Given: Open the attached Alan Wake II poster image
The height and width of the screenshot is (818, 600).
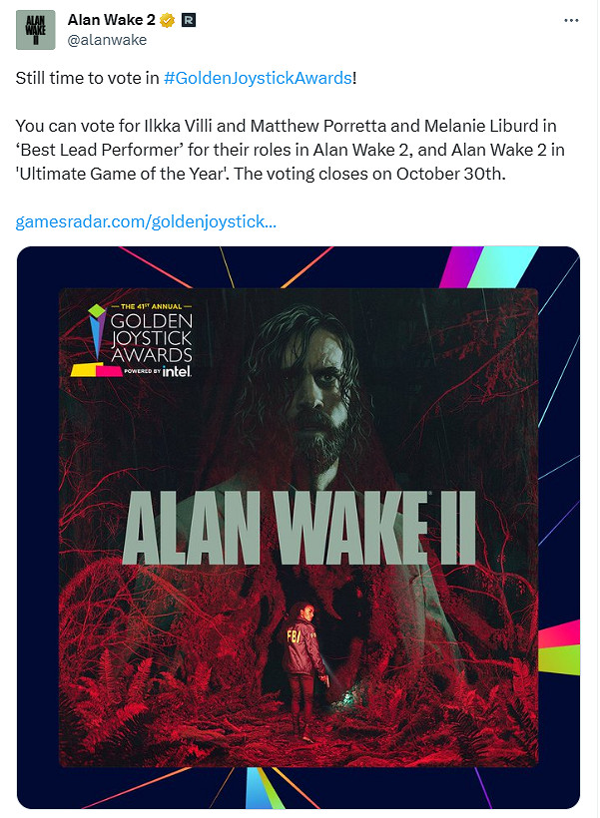Looking at the screenshot, I should pyautogui.click(x=299, y=527).
